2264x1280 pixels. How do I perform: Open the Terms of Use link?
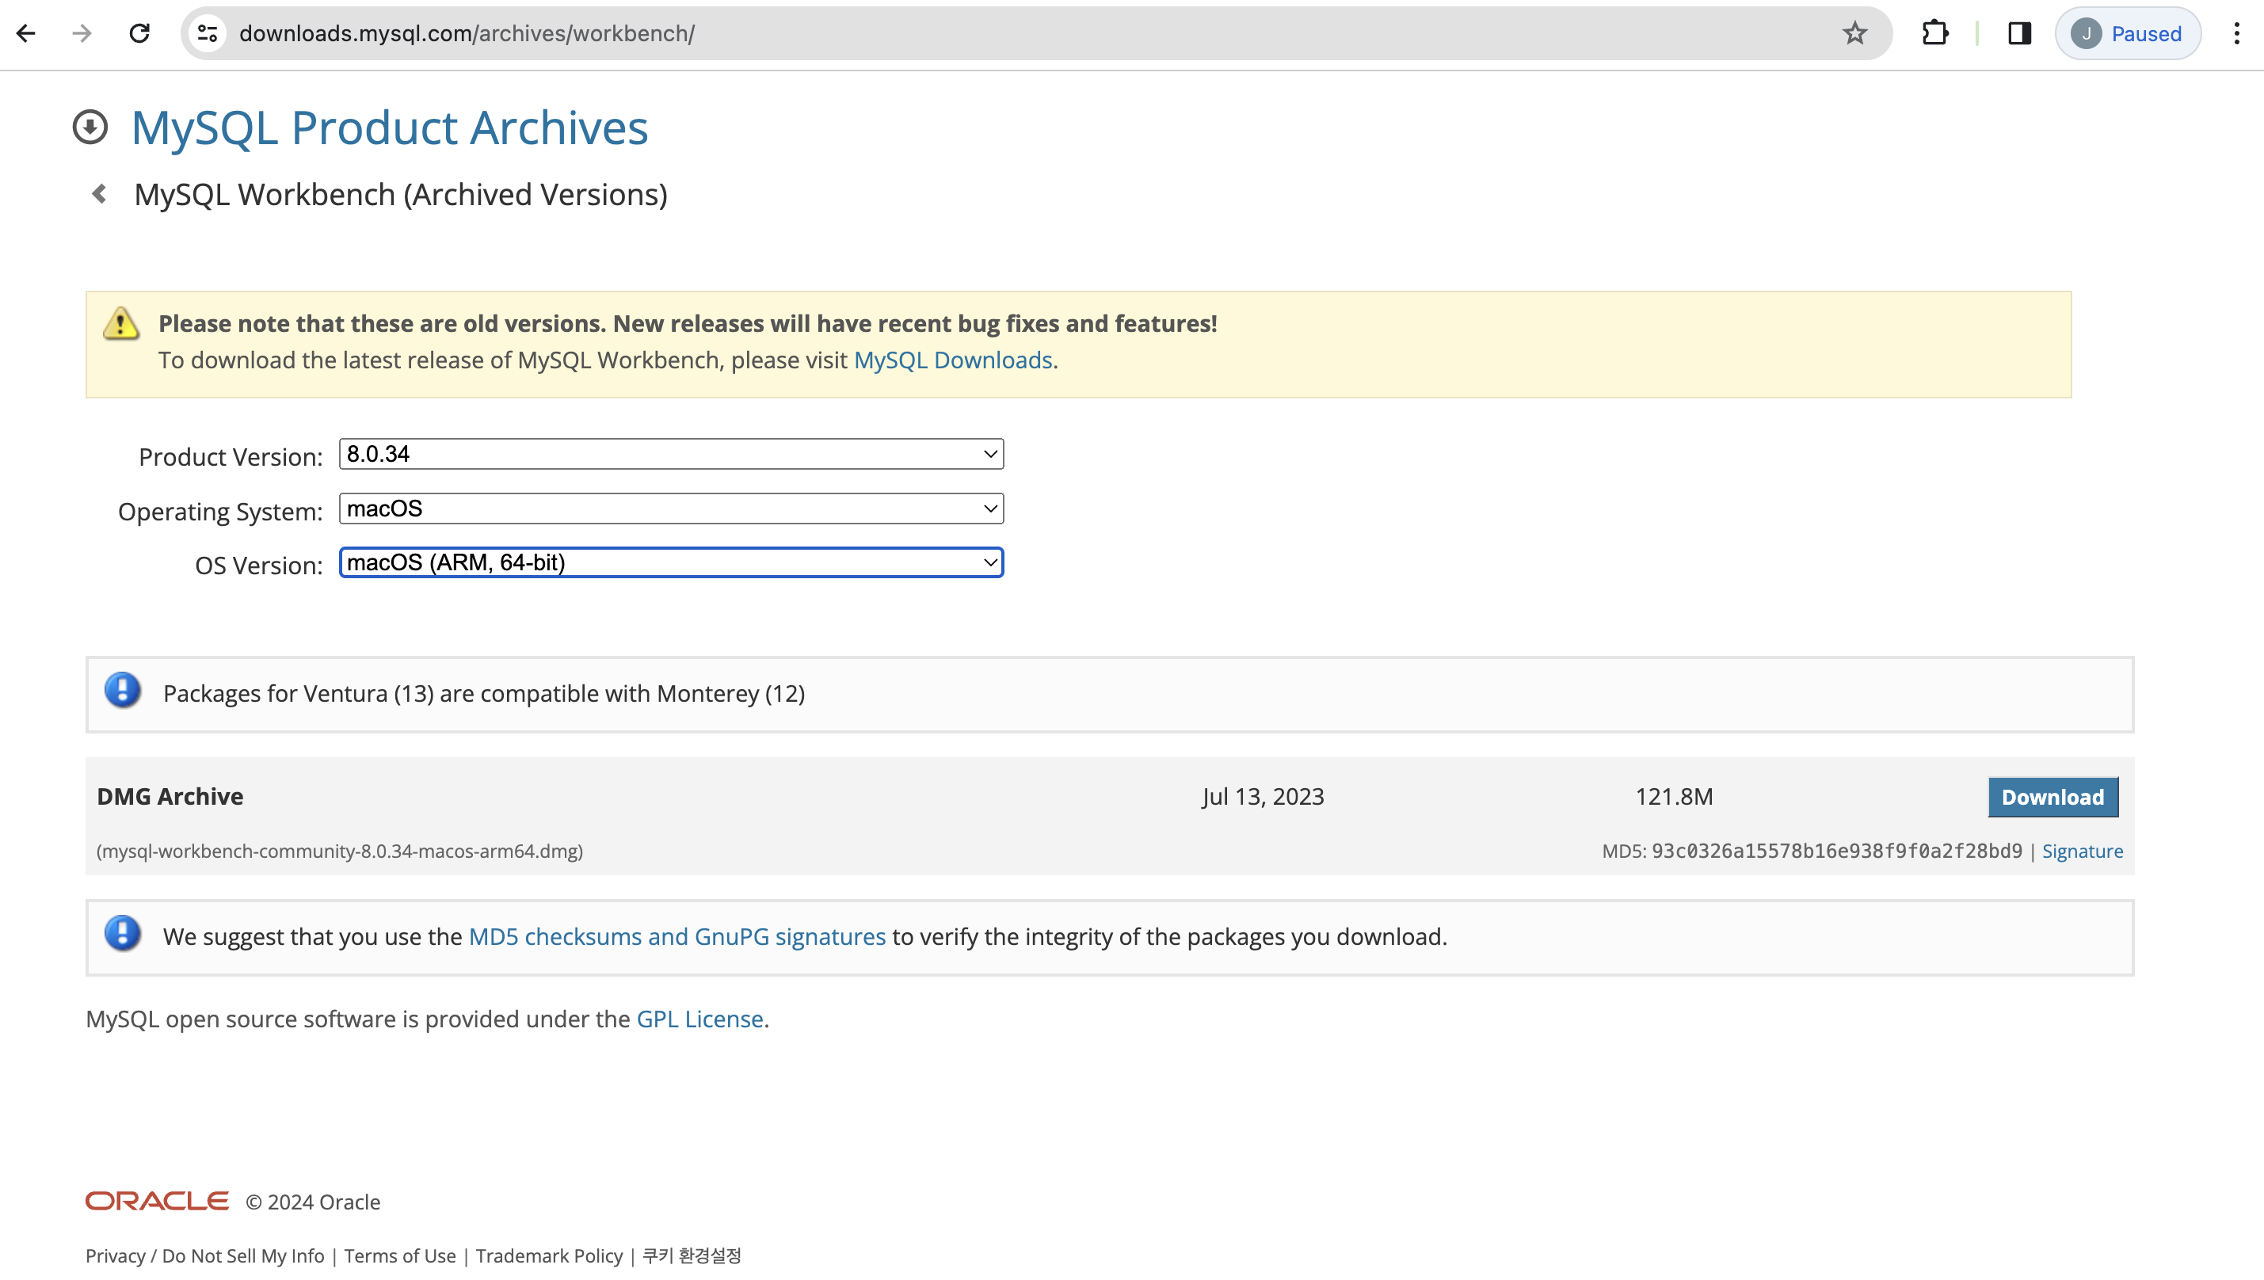(400, 1255)
